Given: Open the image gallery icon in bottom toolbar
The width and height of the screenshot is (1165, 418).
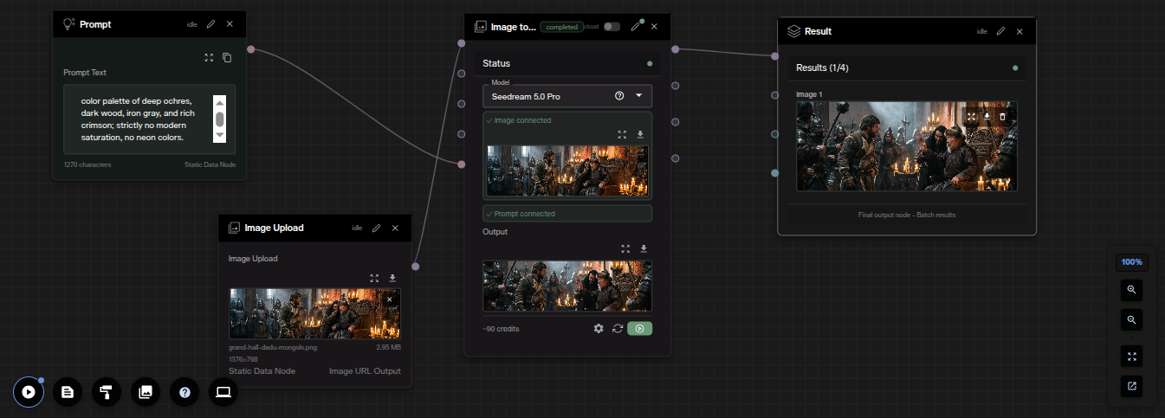Looking at the screenshot, I should [146, 392].
